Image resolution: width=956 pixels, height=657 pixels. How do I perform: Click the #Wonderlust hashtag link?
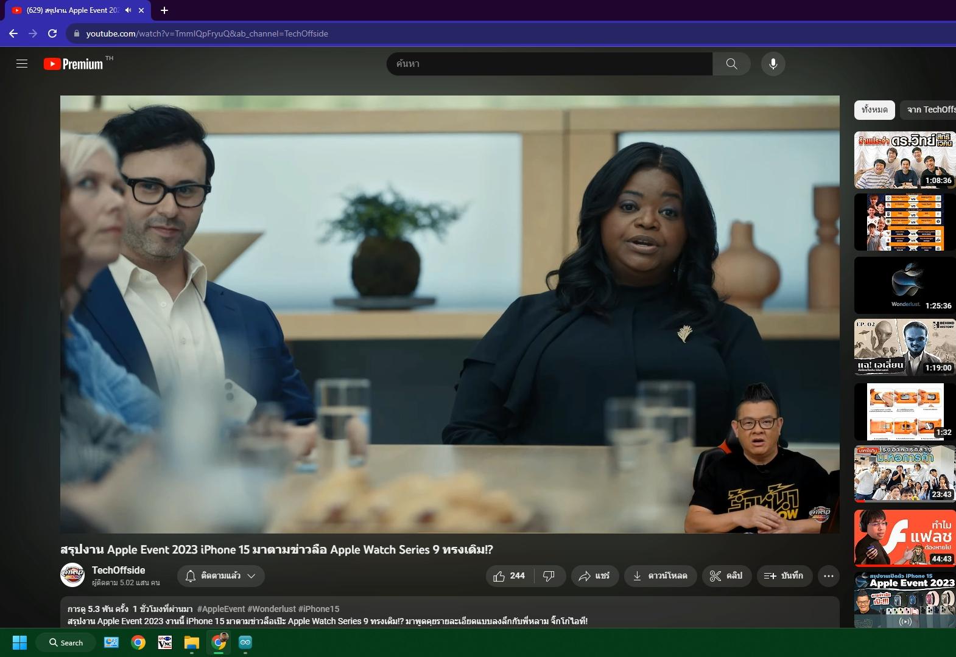tap(272, 609)
